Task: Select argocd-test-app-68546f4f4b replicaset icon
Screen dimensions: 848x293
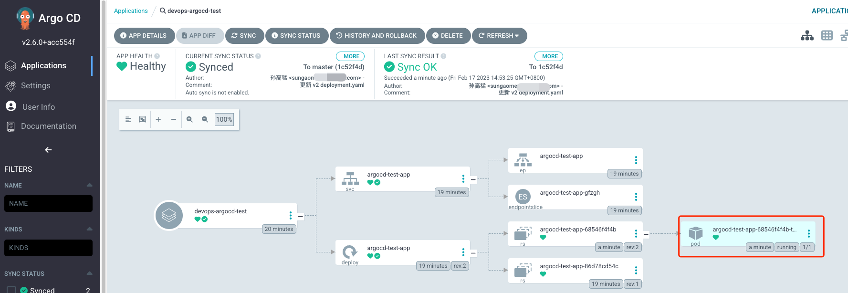Action: point(523,234)
